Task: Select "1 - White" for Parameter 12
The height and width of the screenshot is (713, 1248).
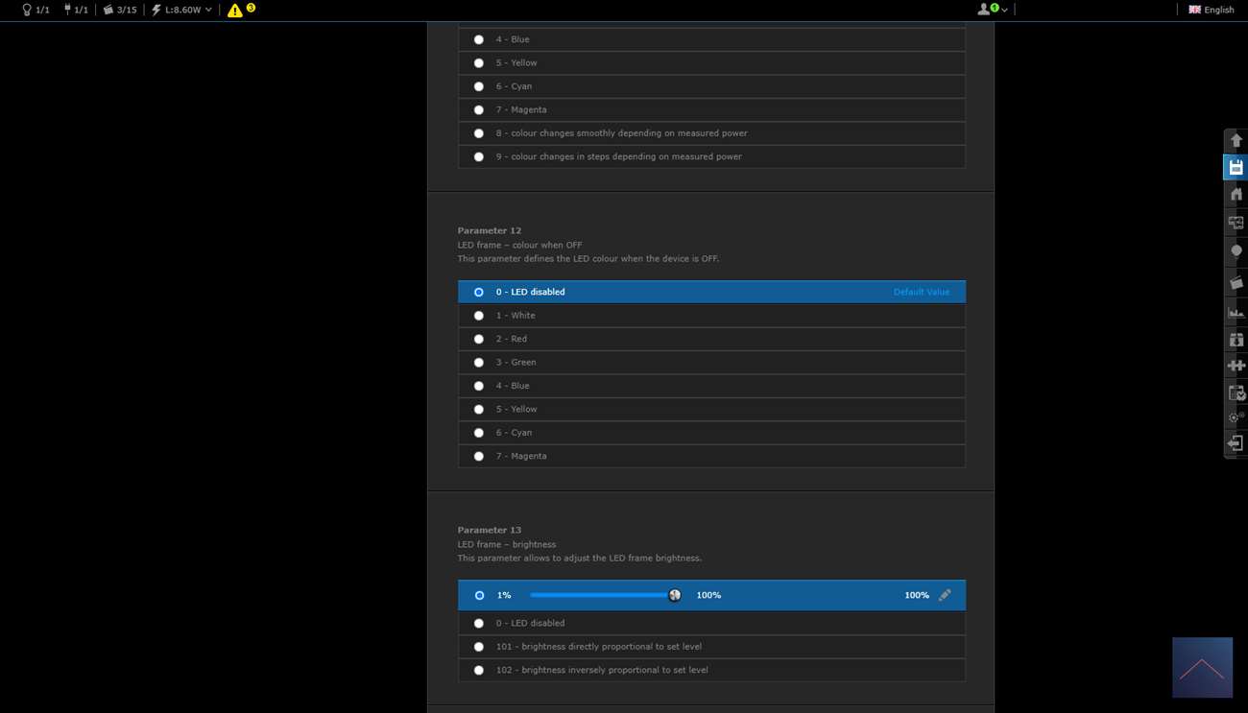Action: point(479,316)
